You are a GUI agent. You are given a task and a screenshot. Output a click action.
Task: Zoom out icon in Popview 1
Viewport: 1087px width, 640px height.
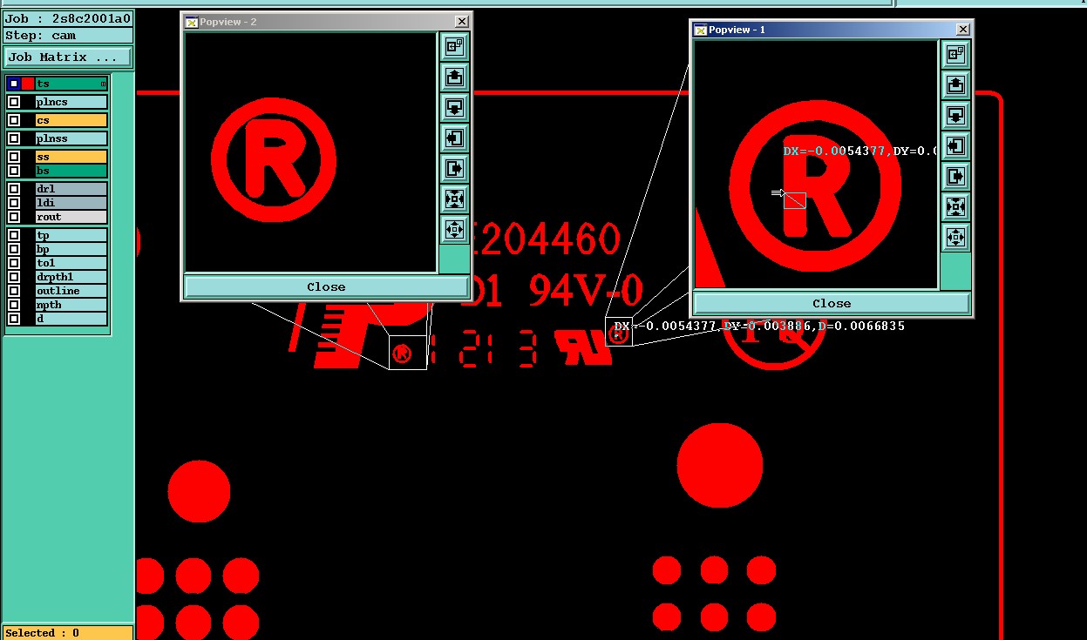coord(955,237)
